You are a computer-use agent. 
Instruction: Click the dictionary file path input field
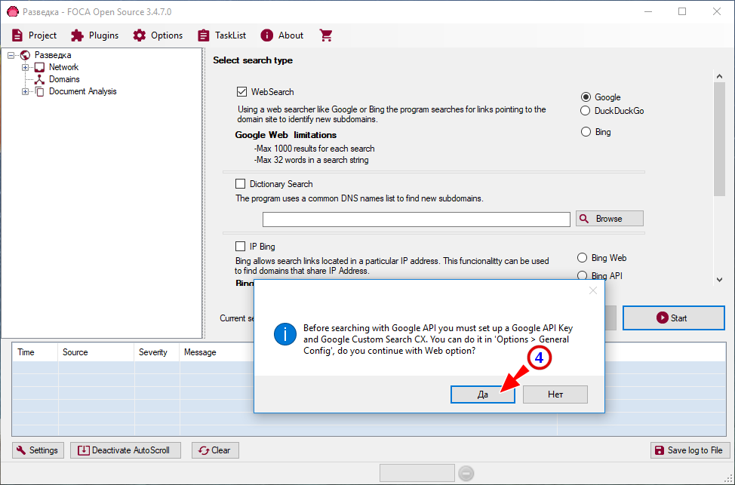(x=417, y=219)
